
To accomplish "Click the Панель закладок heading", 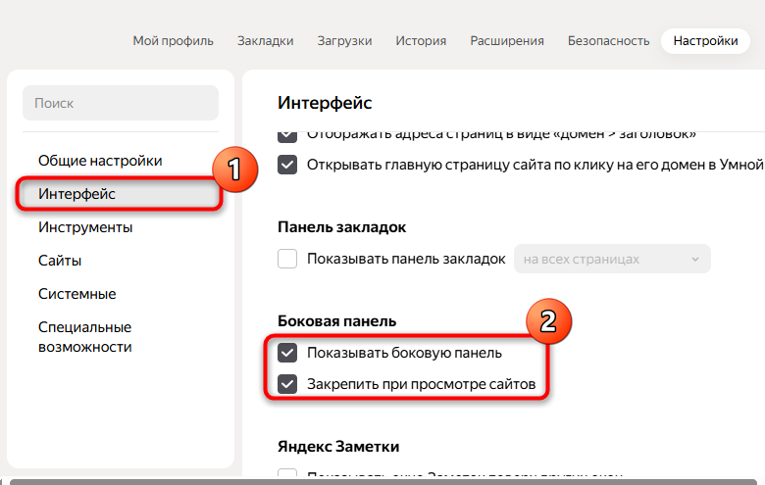I will (x=341, y=227).
